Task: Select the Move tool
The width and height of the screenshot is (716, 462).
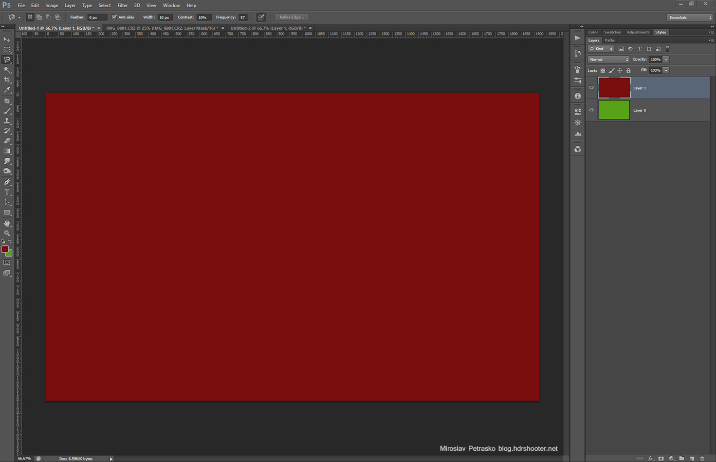Action: (x=7, y=40)
